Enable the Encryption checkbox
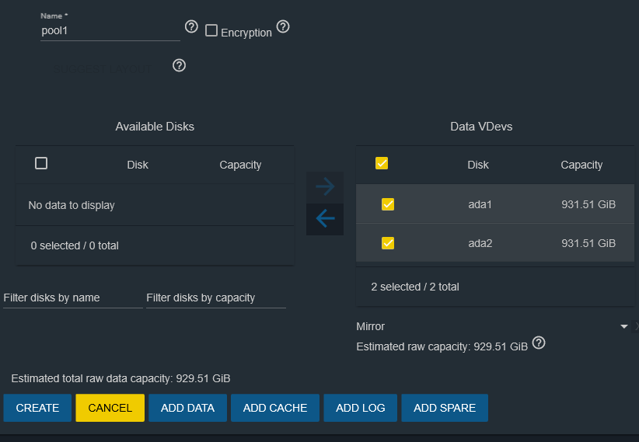Screen dimensions: 639x442 pos(211,30)
